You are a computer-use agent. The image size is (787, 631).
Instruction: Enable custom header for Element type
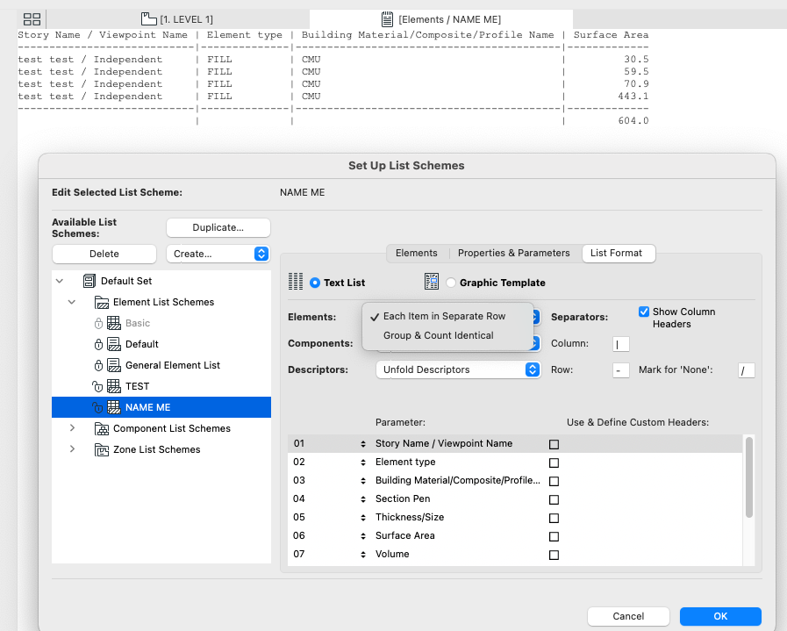click(x=554, y=462)
